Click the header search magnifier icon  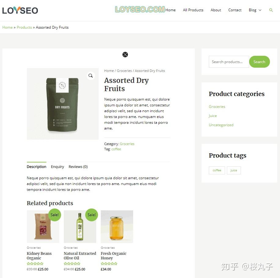pyautogui.click(x=271, y=10)
